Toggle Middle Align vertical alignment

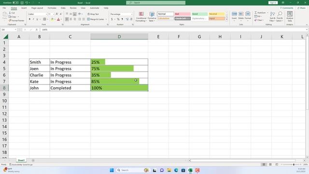click(x=71, y=14)
